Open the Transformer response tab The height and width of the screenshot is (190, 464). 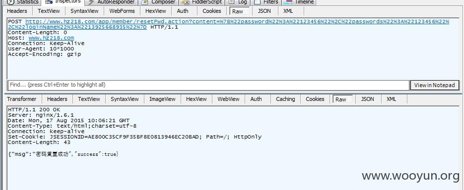coord(22,99)
